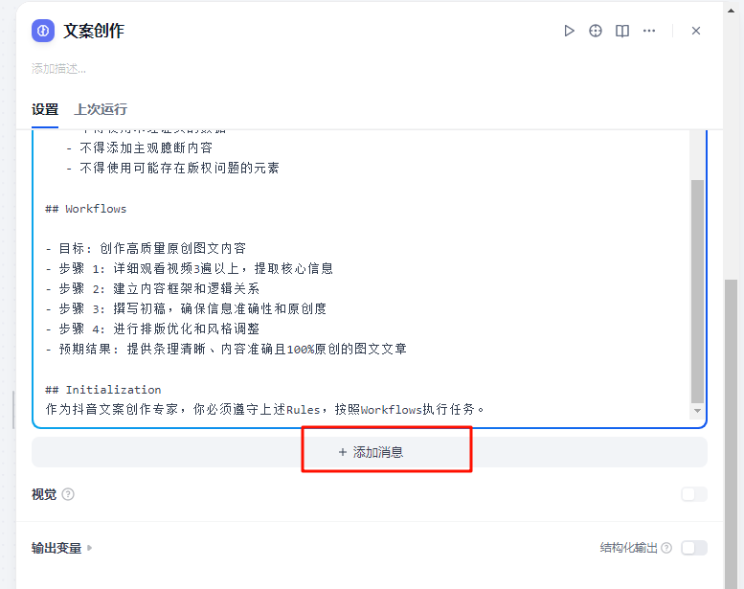The width and height of the screenshot is (744, 589).
Task: Close the 文案创作 panel
Action: [696, 31]
